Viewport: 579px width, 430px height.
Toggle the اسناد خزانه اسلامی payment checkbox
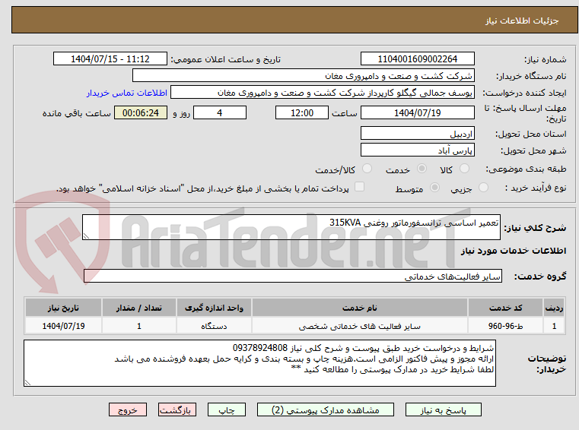point(359,187)
